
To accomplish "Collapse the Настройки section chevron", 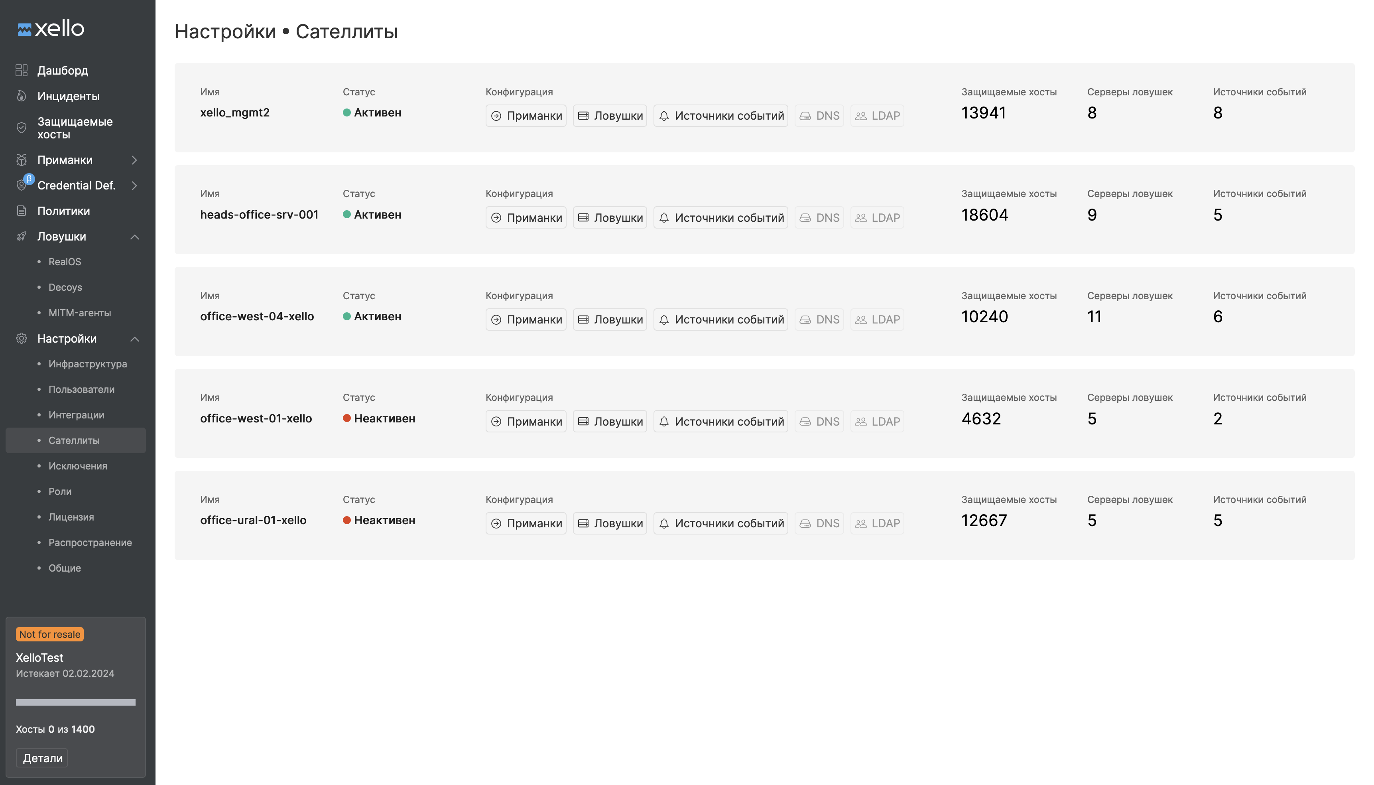I will pyautogui.click(x=135, y=339).
